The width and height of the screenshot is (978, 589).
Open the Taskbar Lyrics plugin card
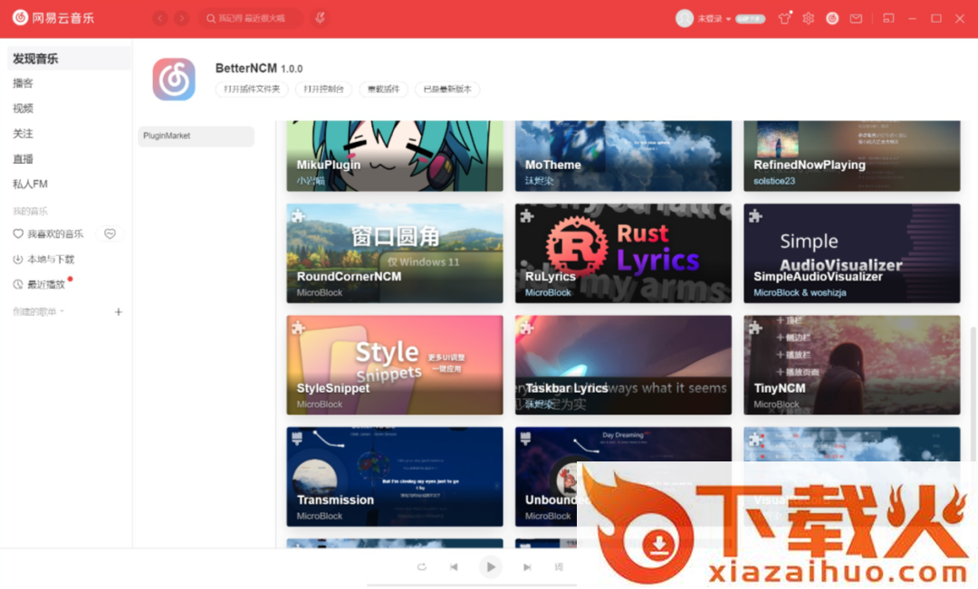(x=623, y=365)
